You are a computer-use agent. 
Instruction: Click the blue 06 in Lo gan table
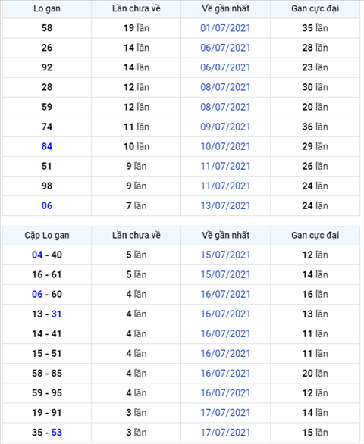pyautogui.click(x=47, y=205)
